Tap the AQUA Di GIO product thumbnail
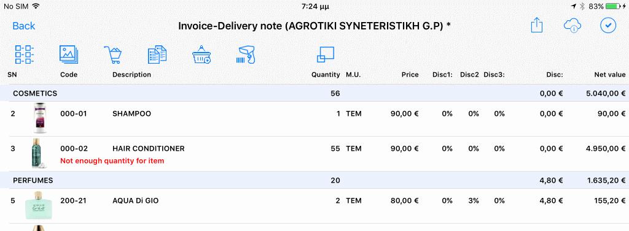Image resolution: width=629 pixels, height=231 pixels. click(39, 205)
